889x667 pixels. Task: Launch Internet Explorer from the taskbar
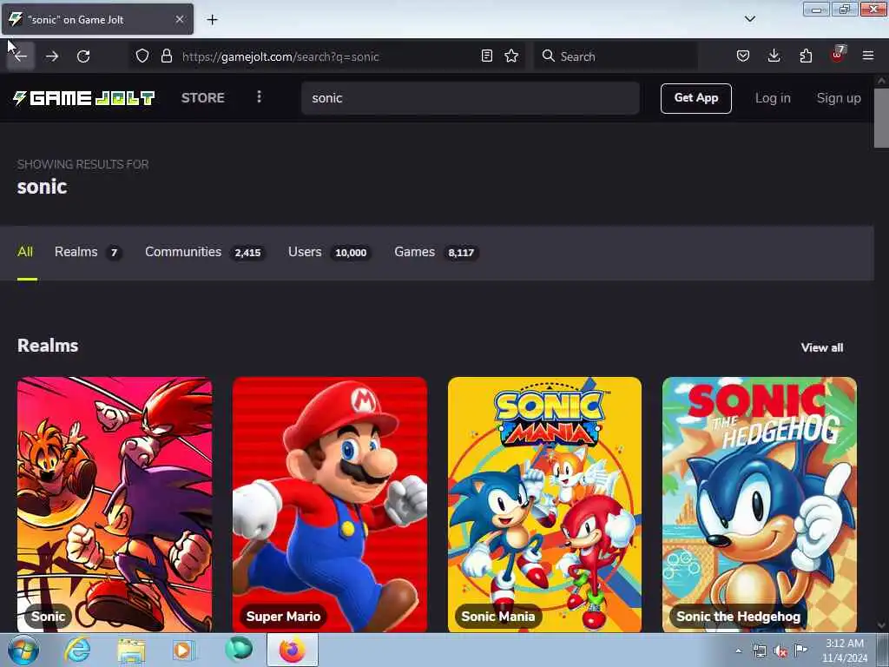[77, 650]
